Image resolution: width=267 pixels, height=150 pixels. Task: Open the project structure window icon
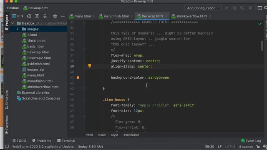(x=259, y=8)
